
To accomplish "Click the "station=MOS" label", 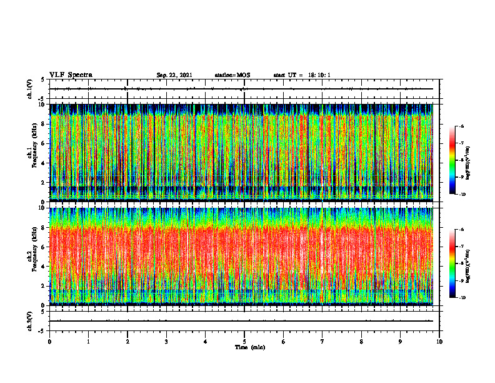I will click(232, 75).
